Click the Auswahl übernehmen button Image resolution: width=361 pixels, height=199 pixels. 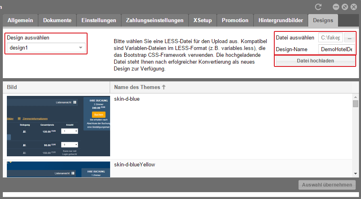click(x=327, y=185)
